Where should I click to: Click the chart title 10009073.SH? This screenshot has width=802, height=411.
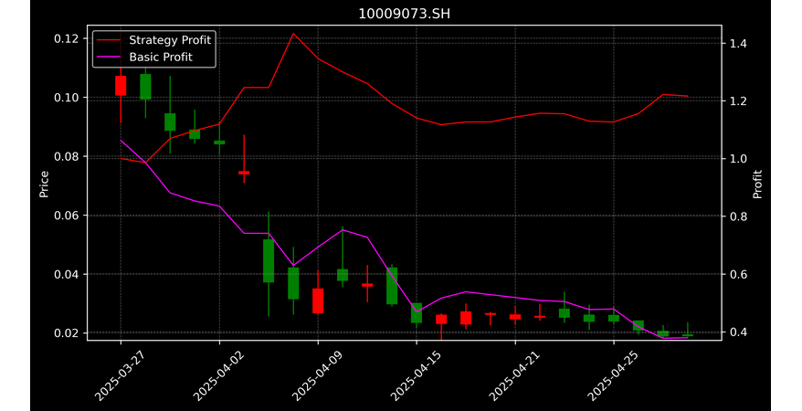(x=404, y=14)
